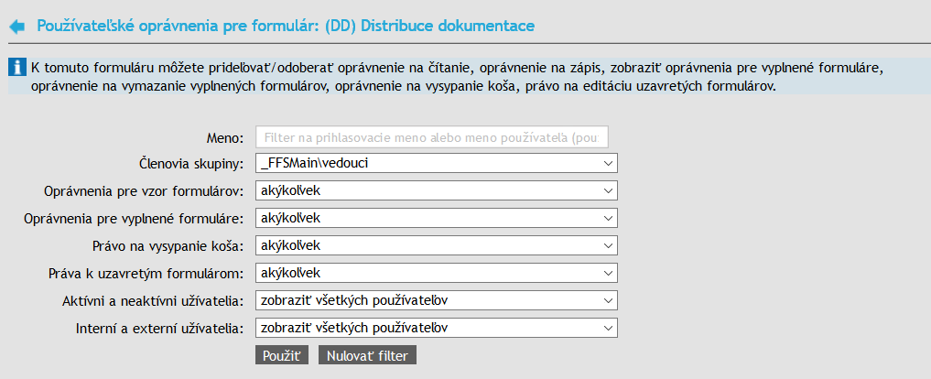
Task: Open the Oprávnenia pre vyplnené formuláre dropdown
Action: tap(437, 218)
